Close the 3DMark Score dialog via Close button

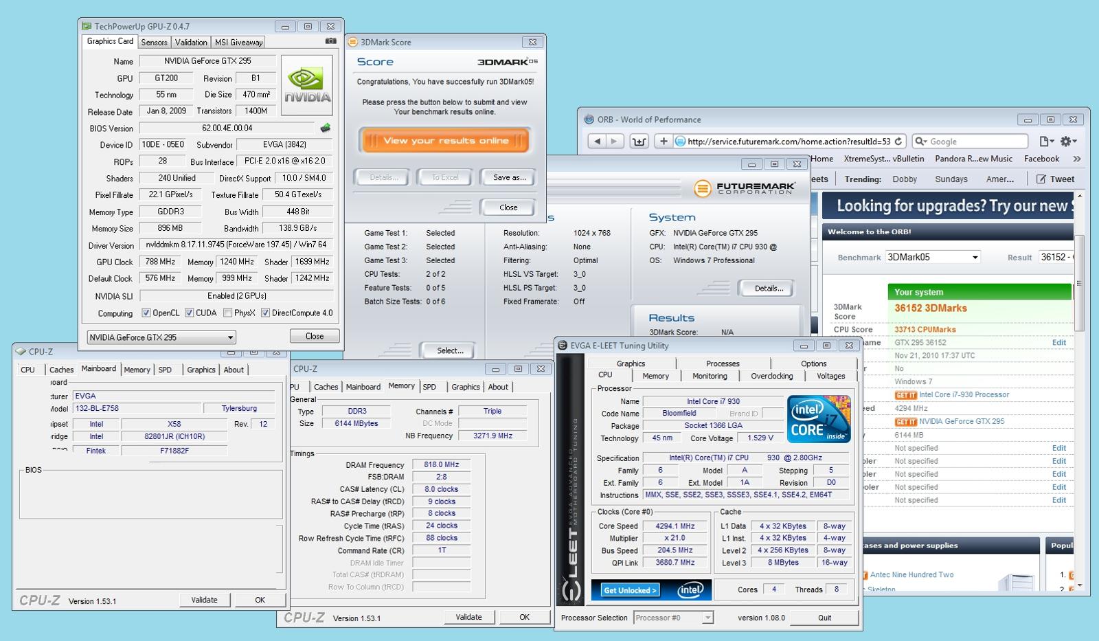tap(508, 207)
